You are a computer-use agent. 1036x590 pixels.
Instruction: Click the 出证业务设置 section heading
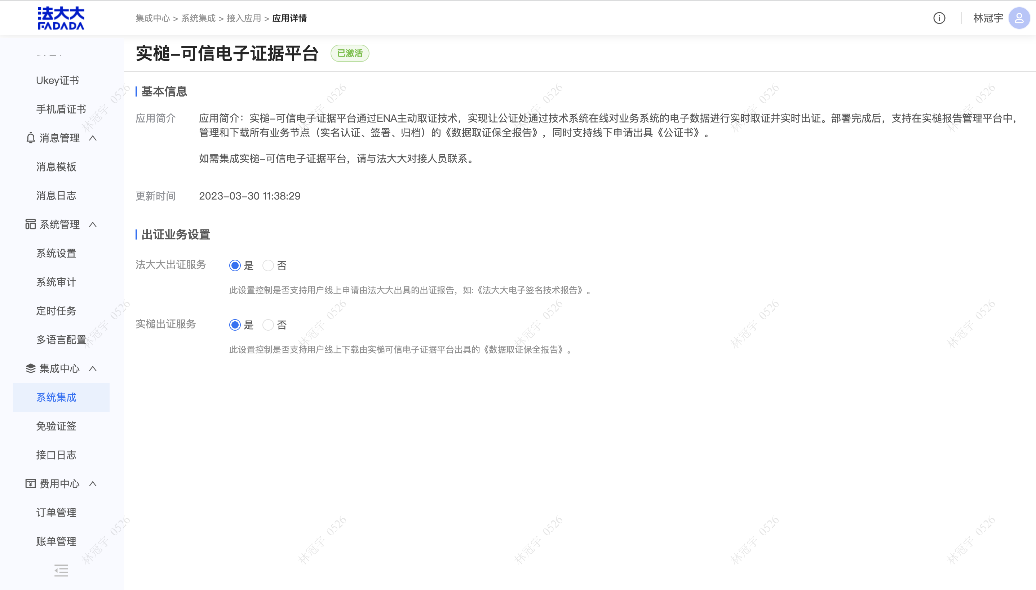click(x=176, y=234)
